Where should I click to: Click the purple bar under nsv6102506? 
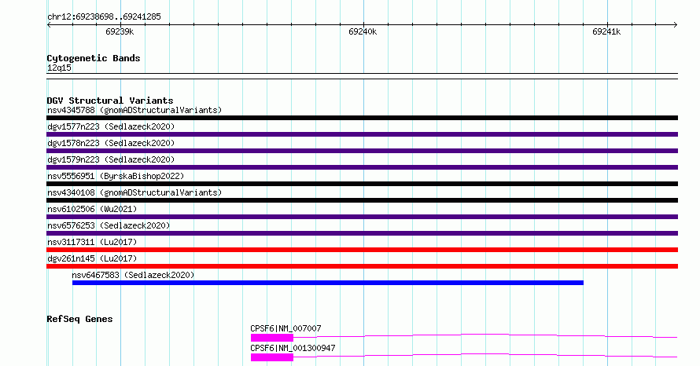point(362,217)
